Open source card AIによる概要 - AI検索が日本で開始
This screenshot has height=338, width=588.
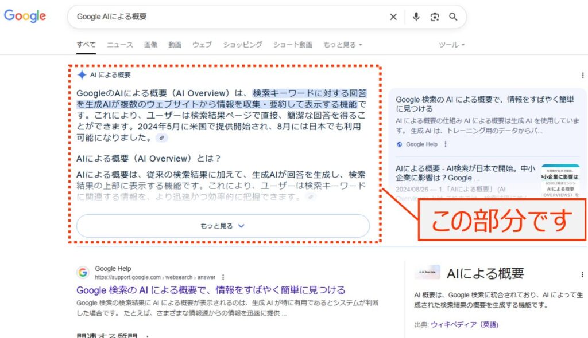tap(465, 173)
